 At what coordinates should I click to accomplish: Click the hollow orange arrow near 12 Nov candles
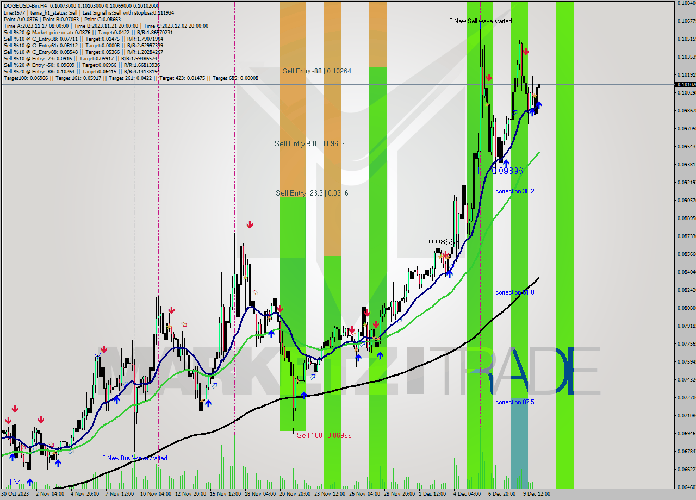coord(183,324)
